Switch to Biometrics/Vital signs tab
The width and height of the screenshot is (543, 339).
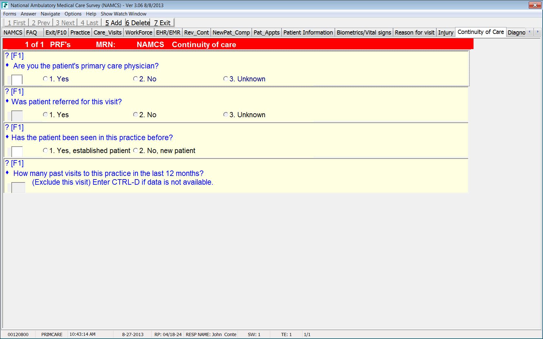[364, 33]
